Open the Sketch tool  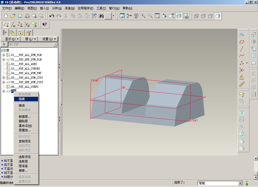pos(242,35)
